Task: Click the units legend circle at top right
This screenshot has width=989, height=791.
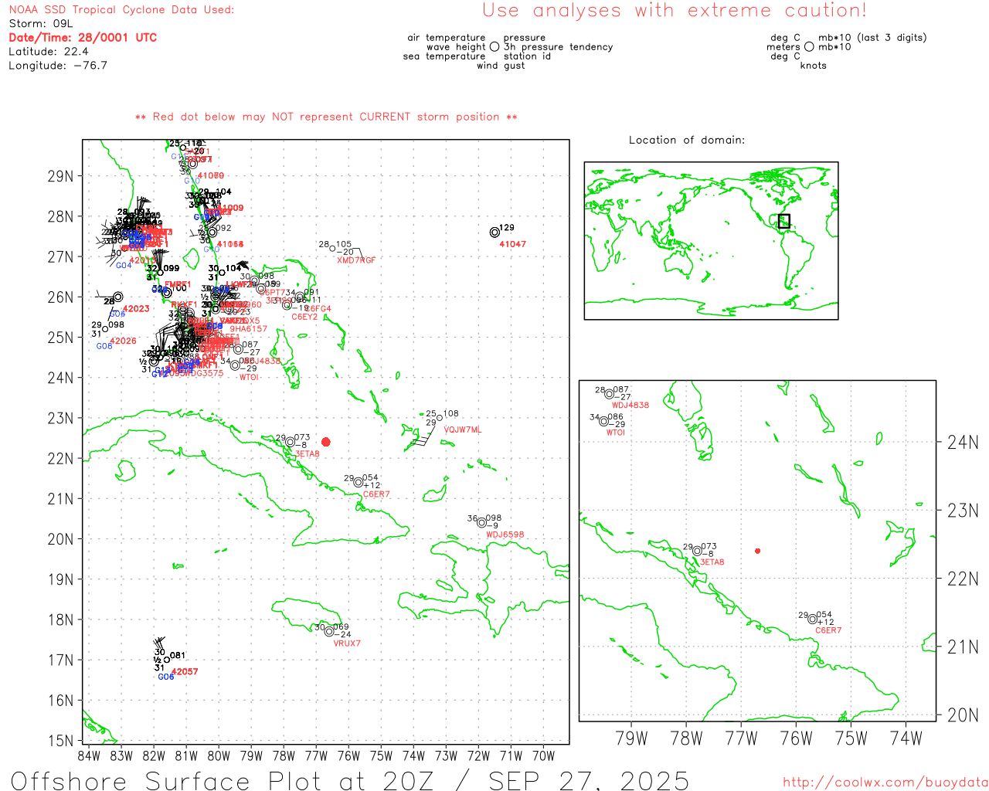Action: (x=809, y=47)
